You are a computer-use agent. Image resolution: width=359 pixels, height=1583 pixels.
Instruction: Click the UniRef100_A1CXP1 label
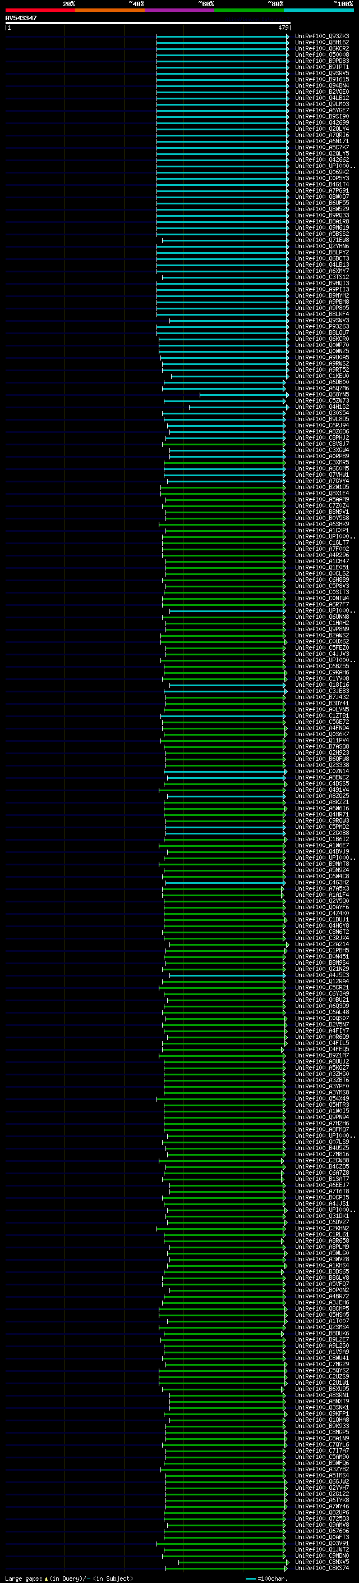click(322, 530)
